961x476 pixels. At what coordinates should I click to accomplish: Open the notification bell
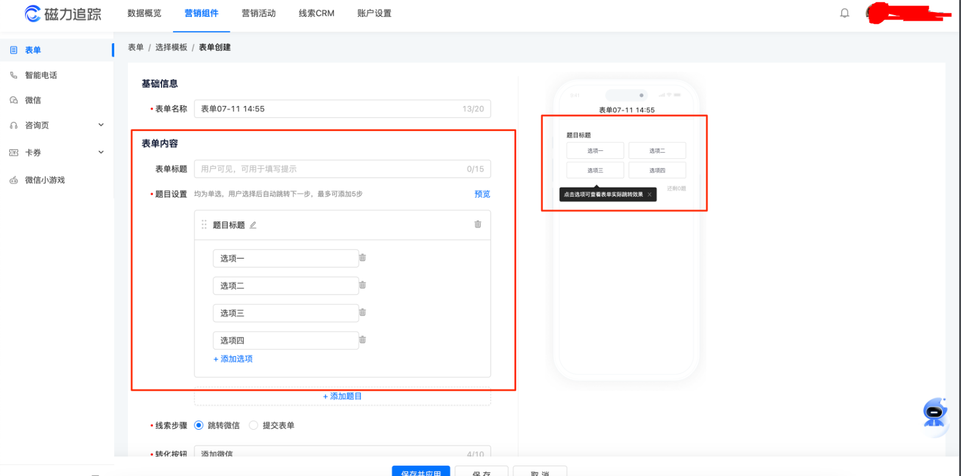pos(845,13)
